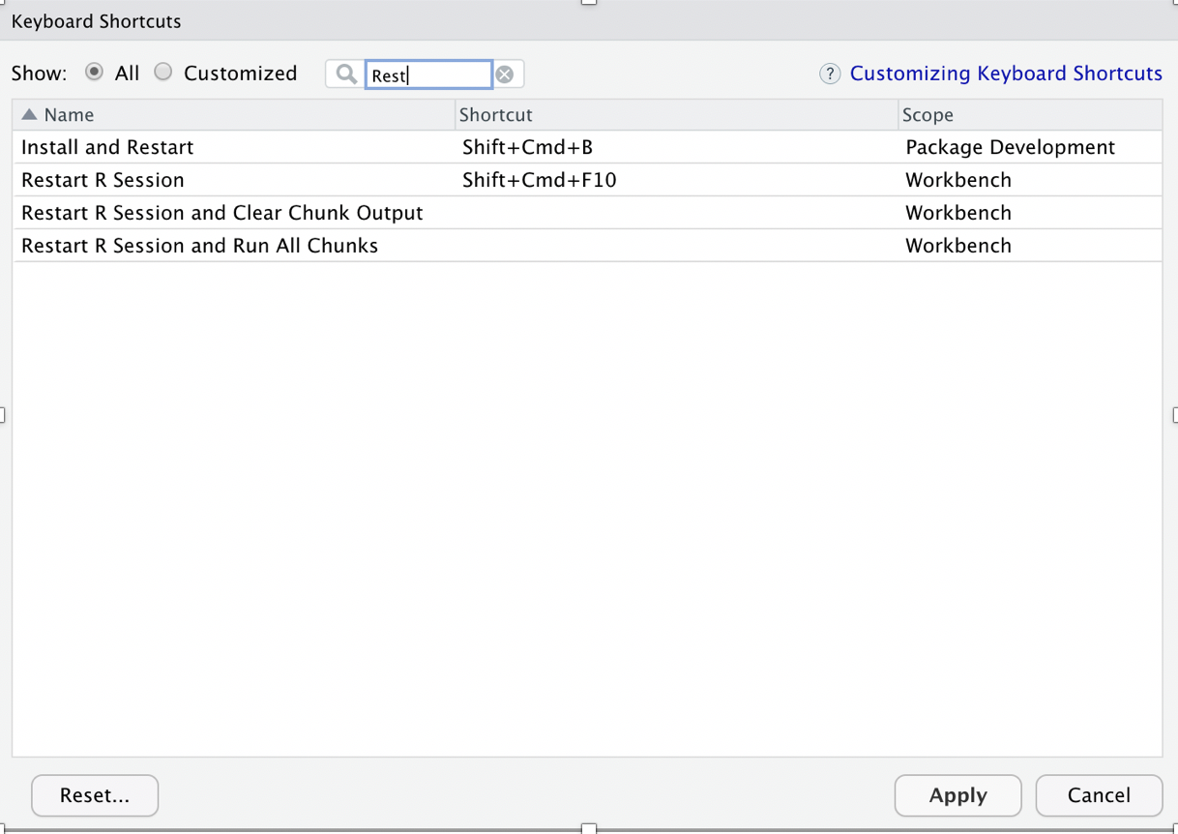Image resolution: width=1178 pixels, height=834 pixels.
Task: Click the magnifying glass search icon
Action: (x=344, y=74)
